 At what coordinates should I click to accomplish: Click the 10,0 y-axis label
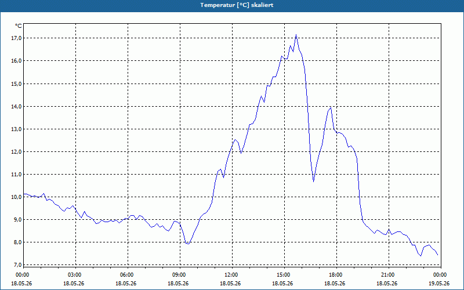pyautogui.click(x=16, y=197)
